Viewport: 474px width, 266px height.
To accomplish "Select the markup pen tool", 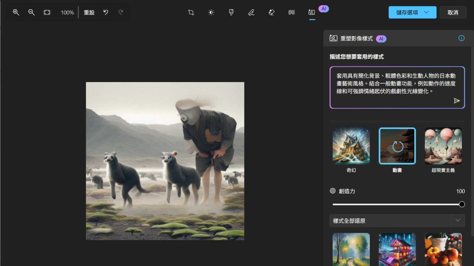I will coord(251,12).
